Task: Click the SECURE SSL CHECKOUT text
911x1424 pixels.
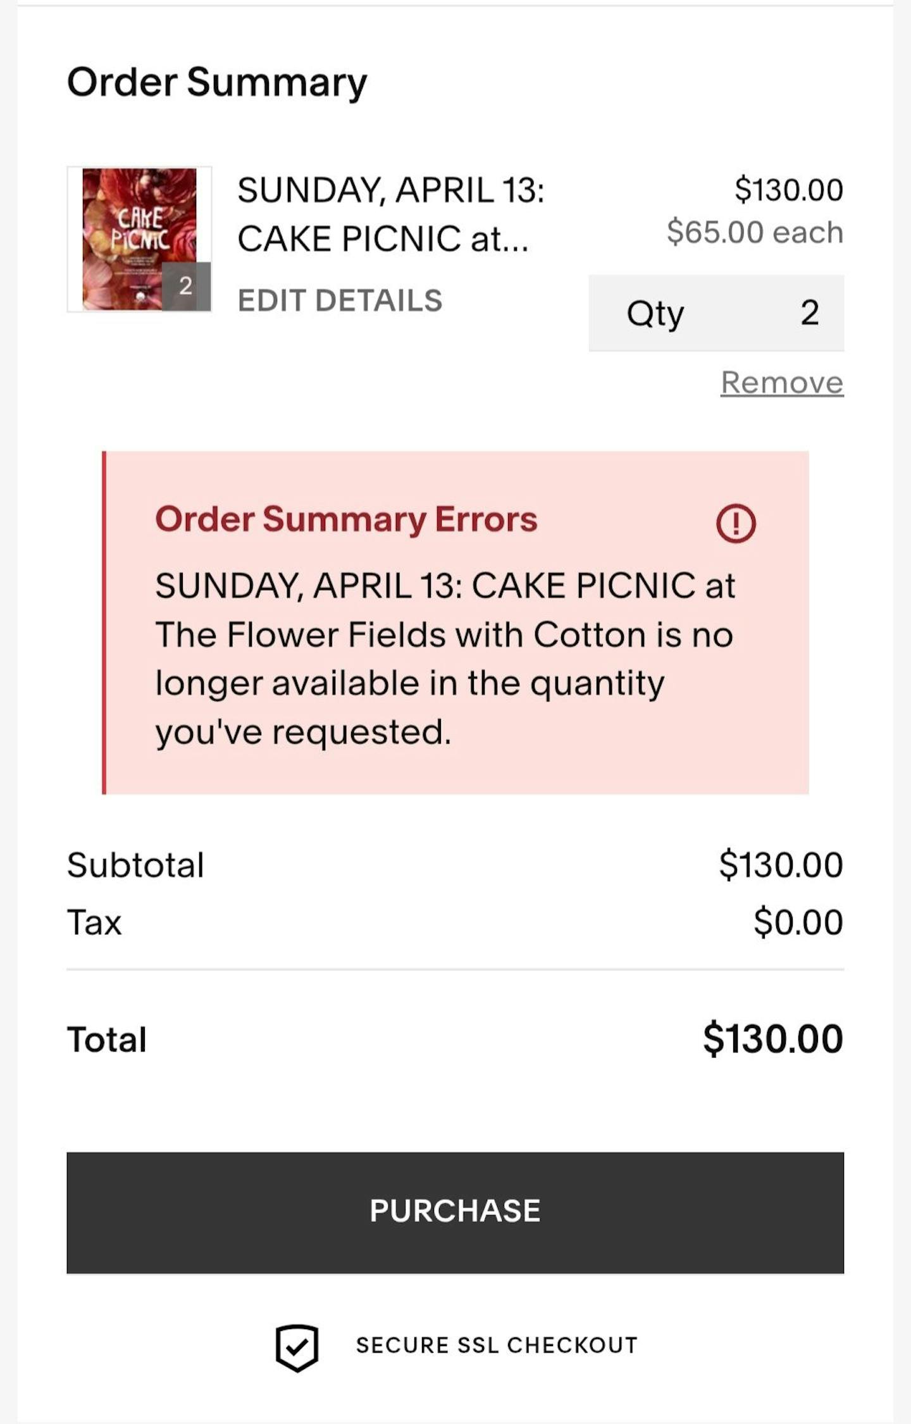Action: (x=497, y=1346)
